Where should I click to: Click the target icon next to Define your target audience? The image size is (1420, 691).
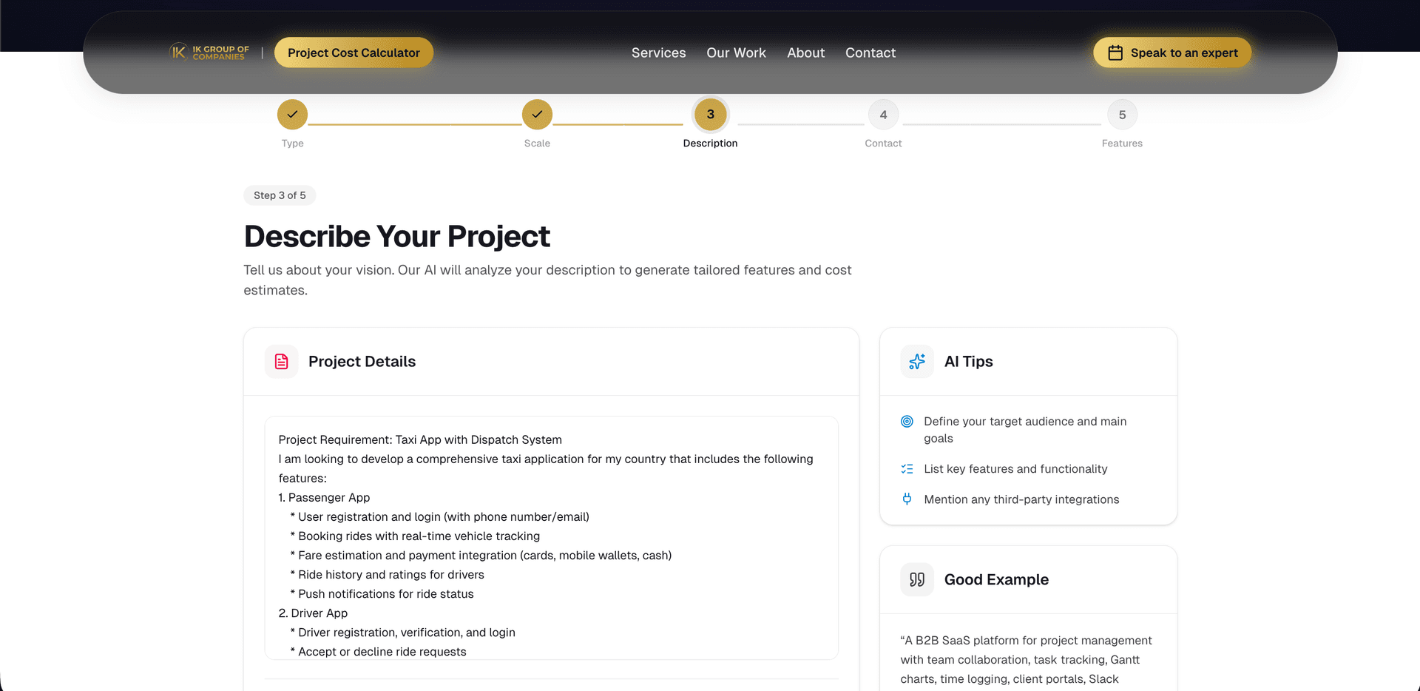[907, 421]
